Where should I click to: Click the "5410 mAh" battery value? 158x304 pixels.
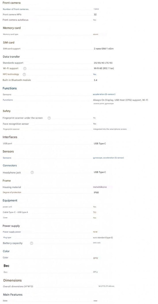click(x=97, y=243)
